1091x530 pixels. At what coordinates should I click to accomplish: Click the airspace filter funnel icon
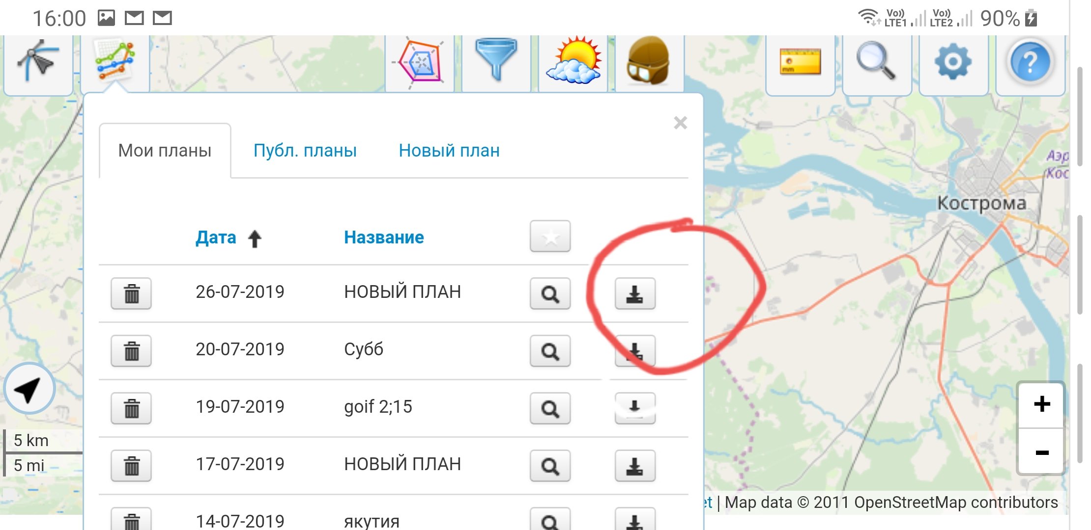tap(496, 61)
